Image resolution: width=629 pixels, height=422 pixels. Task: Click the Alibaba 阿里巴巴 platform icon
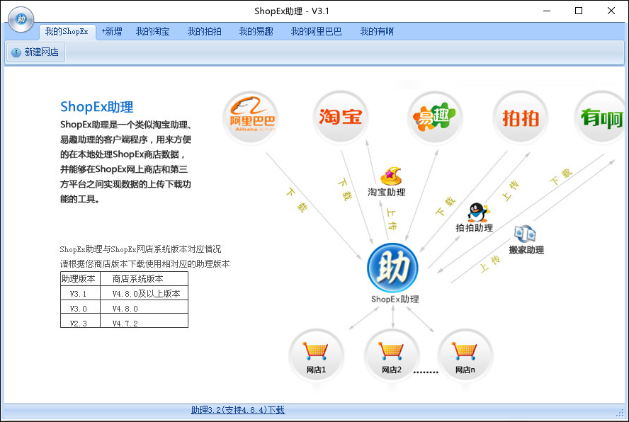(x=251, y=118)
